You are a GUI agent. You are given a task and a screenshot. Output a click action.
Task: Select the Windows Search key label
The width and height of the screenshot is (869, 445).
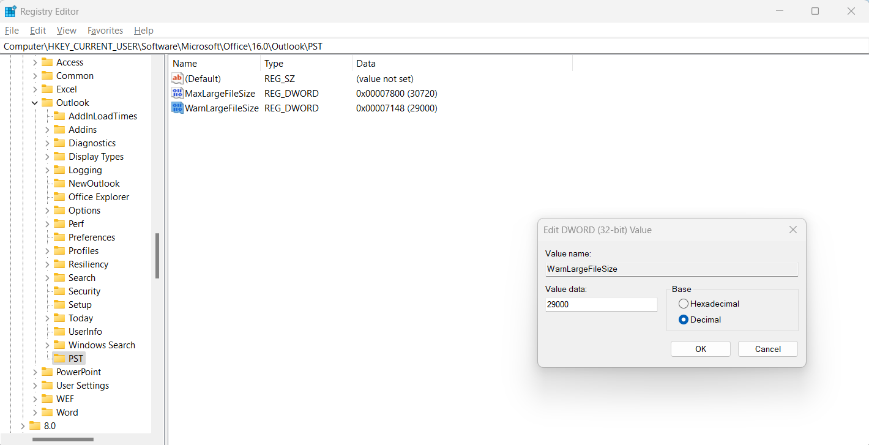pyautogui.click(x=102, y=345)
